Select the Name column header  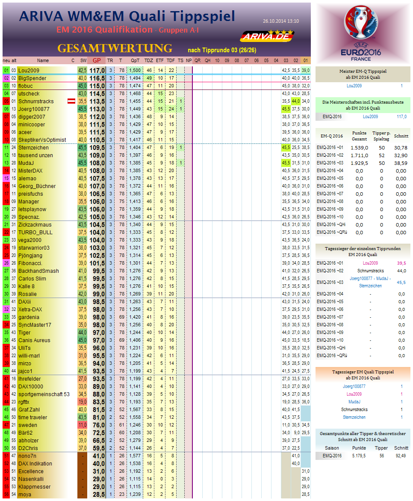43,60
